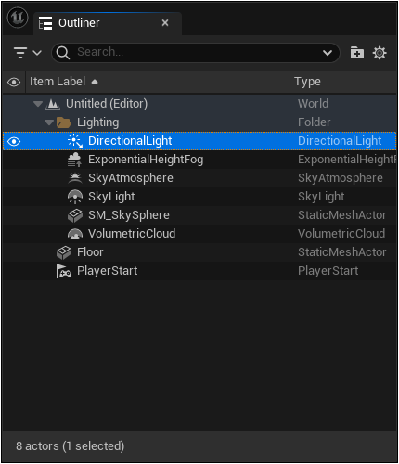Click the ExponentialHeightFog icon
The width and height of the screenshot is (399, 464).
tap(74, 160)
